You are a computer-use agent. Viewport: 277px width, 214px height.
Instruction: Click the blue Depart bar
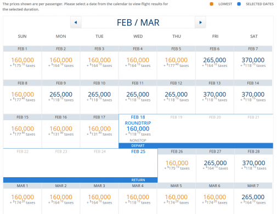196,145
